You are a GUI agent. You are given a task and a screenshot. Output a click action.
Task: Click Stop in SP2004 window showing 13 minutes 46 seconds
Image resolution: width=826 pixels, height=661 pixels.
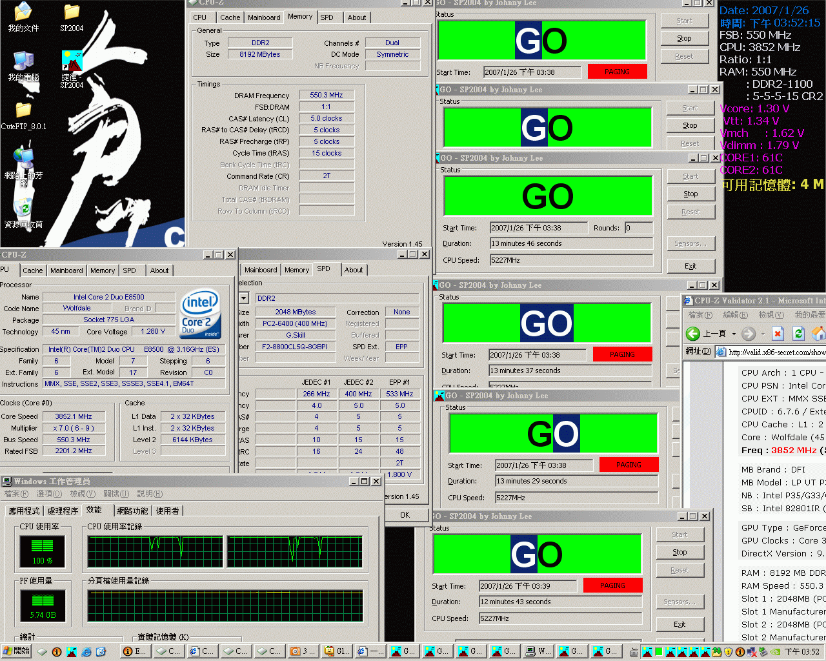click(x=690, y=194)
